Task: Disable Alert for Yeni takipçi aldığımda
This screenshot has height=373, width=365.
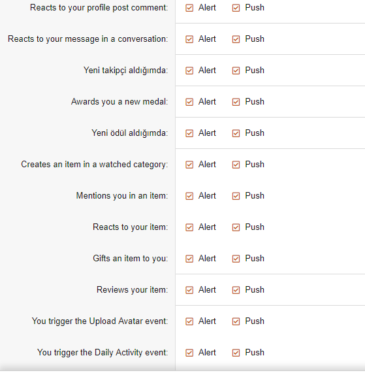Action: (189, 71)
